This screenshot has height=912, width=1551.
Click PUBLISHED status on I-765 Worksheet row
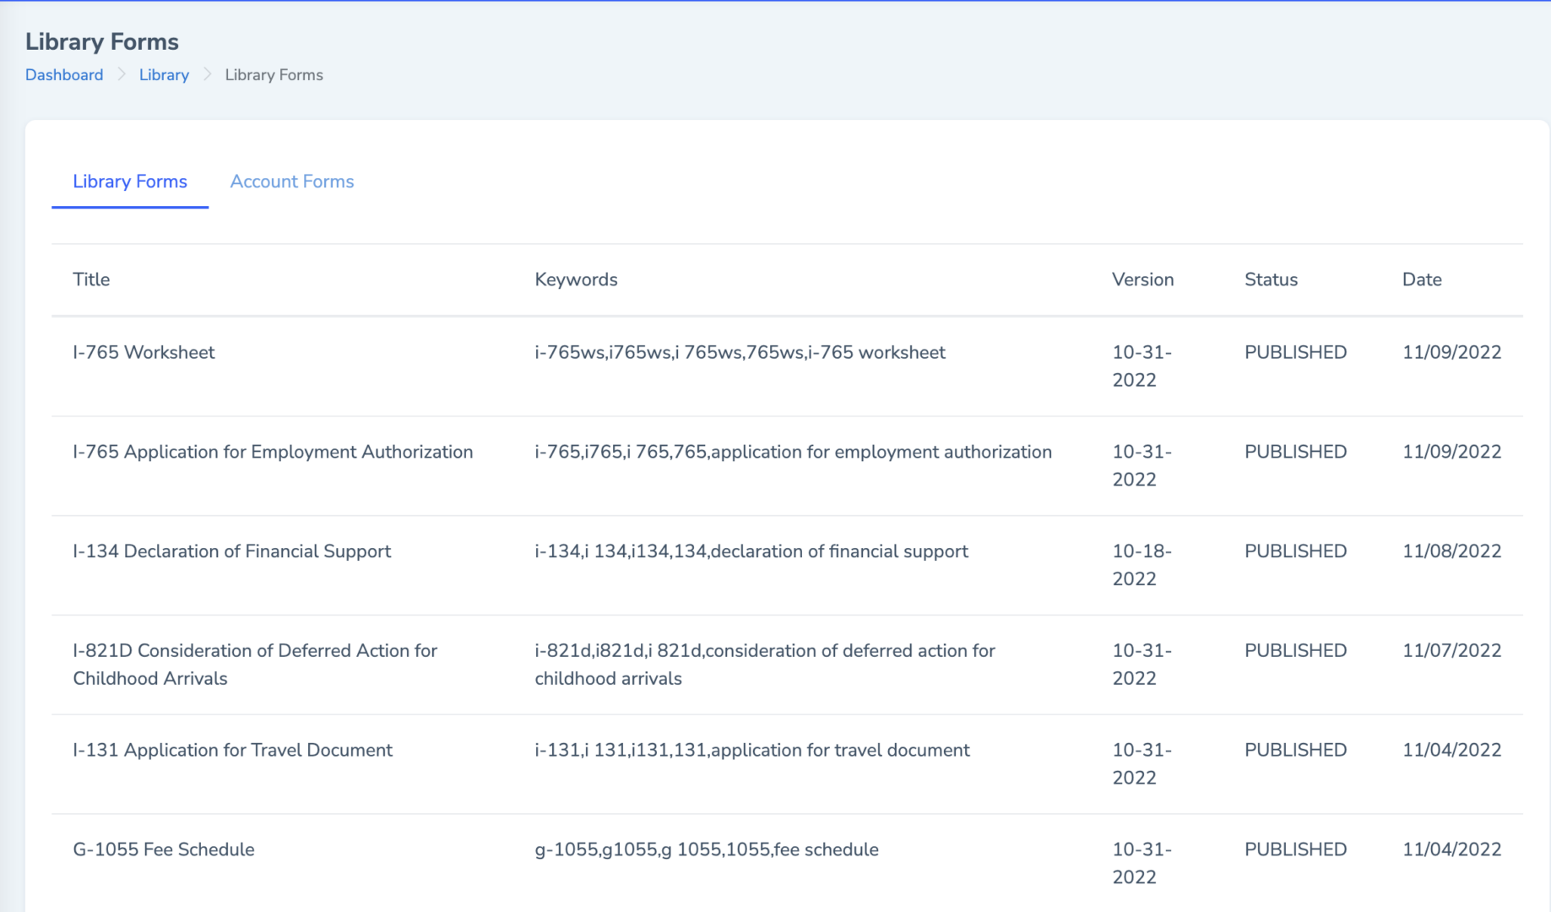[1295, 352]
